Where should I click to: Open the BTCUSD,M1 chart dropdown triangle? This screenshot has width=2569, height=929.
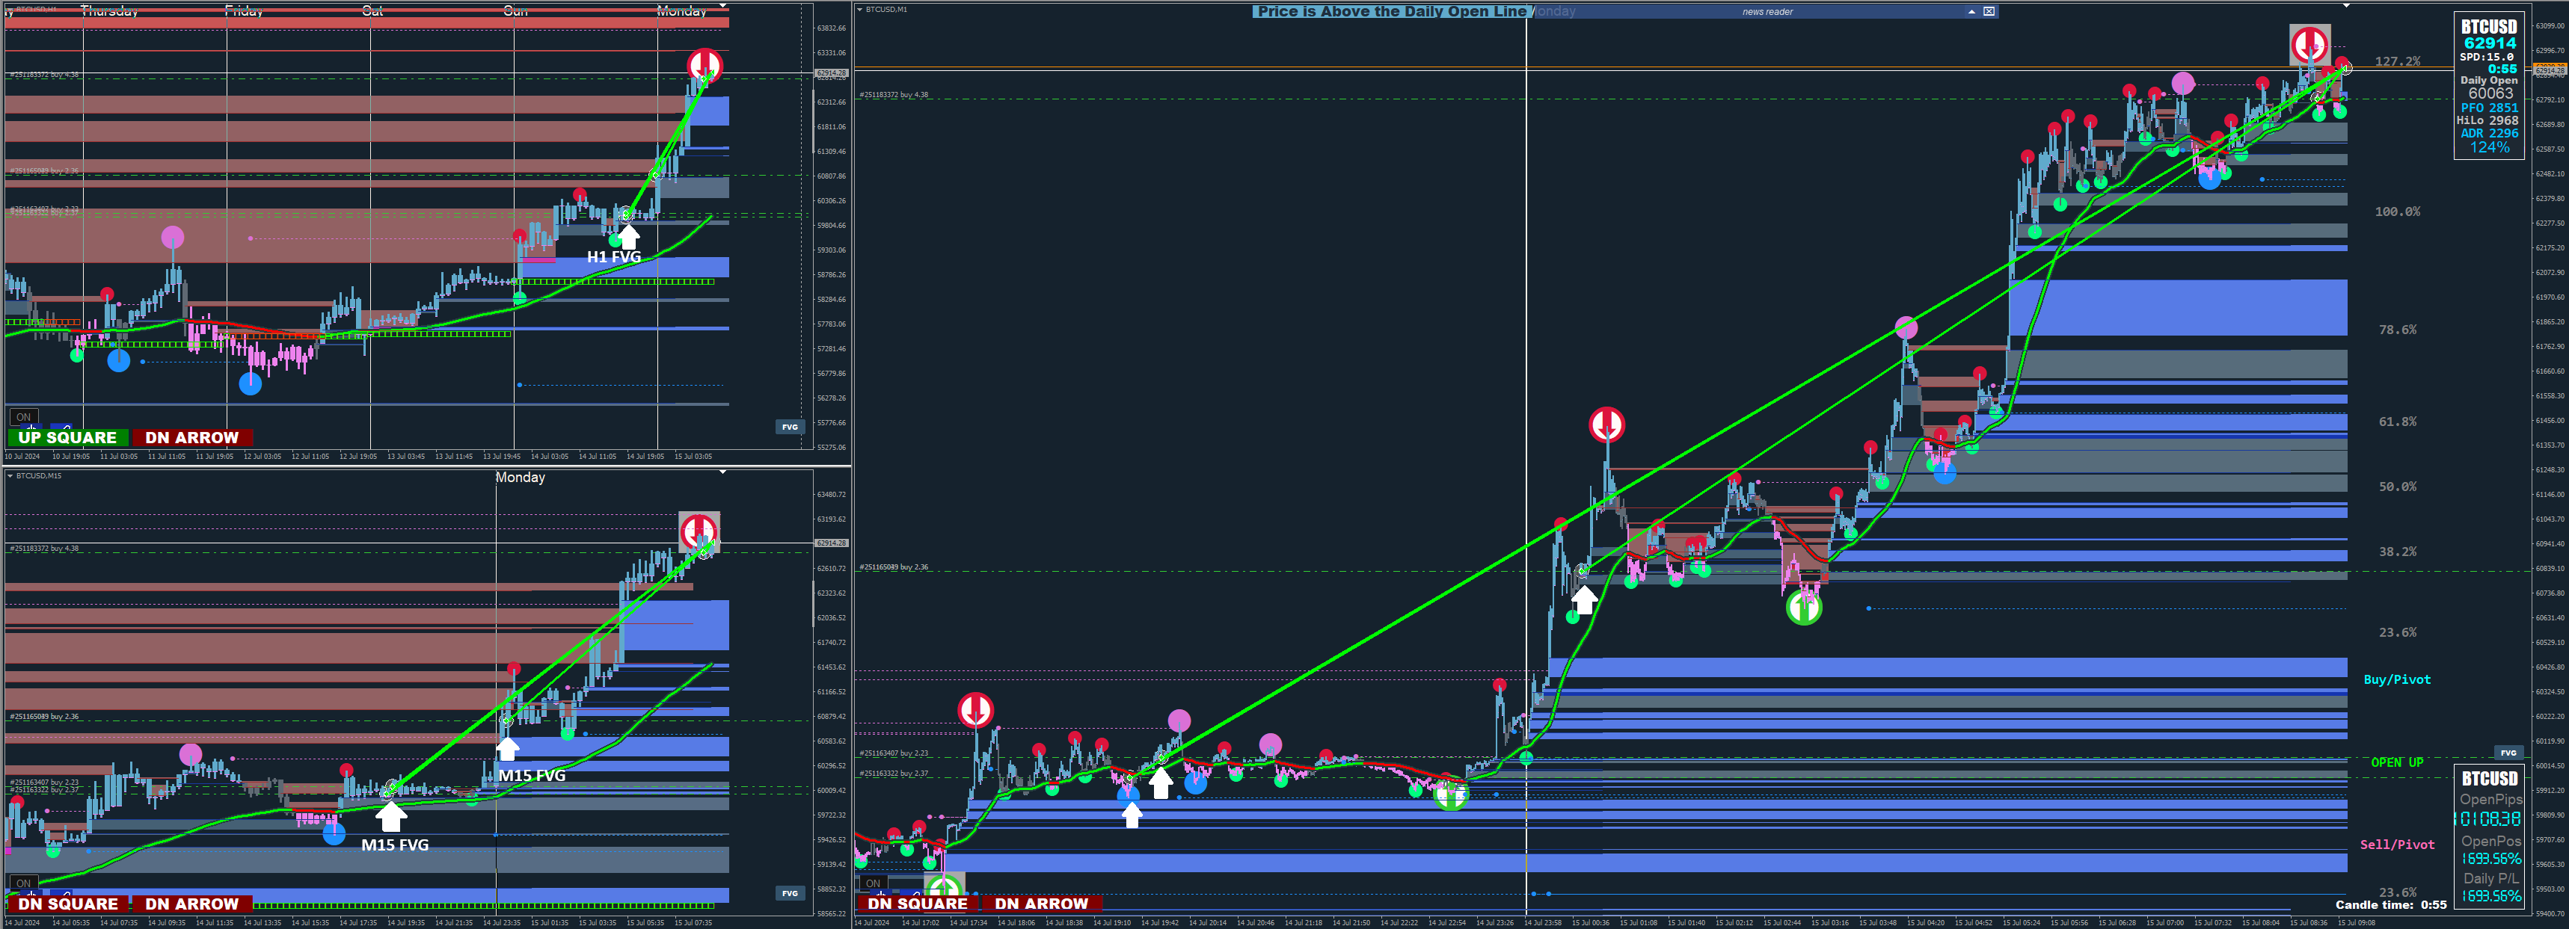(859, 9)
